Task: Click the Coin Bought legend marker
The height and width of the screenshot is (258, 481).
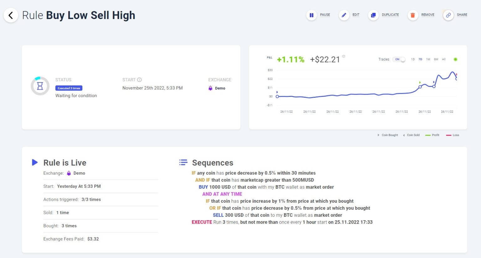Action: pyautogui.click(x=378, y=135)
